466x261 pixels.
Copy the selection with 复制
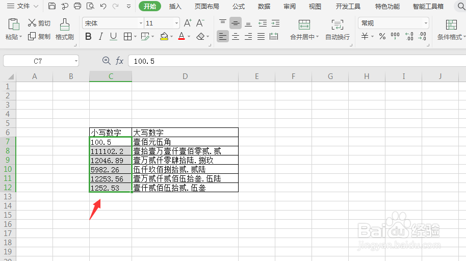pos(39,37)
